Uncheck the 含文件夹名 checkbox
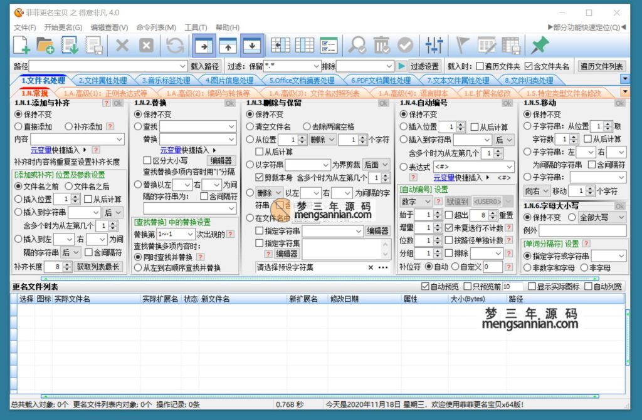 coord(529,66)
